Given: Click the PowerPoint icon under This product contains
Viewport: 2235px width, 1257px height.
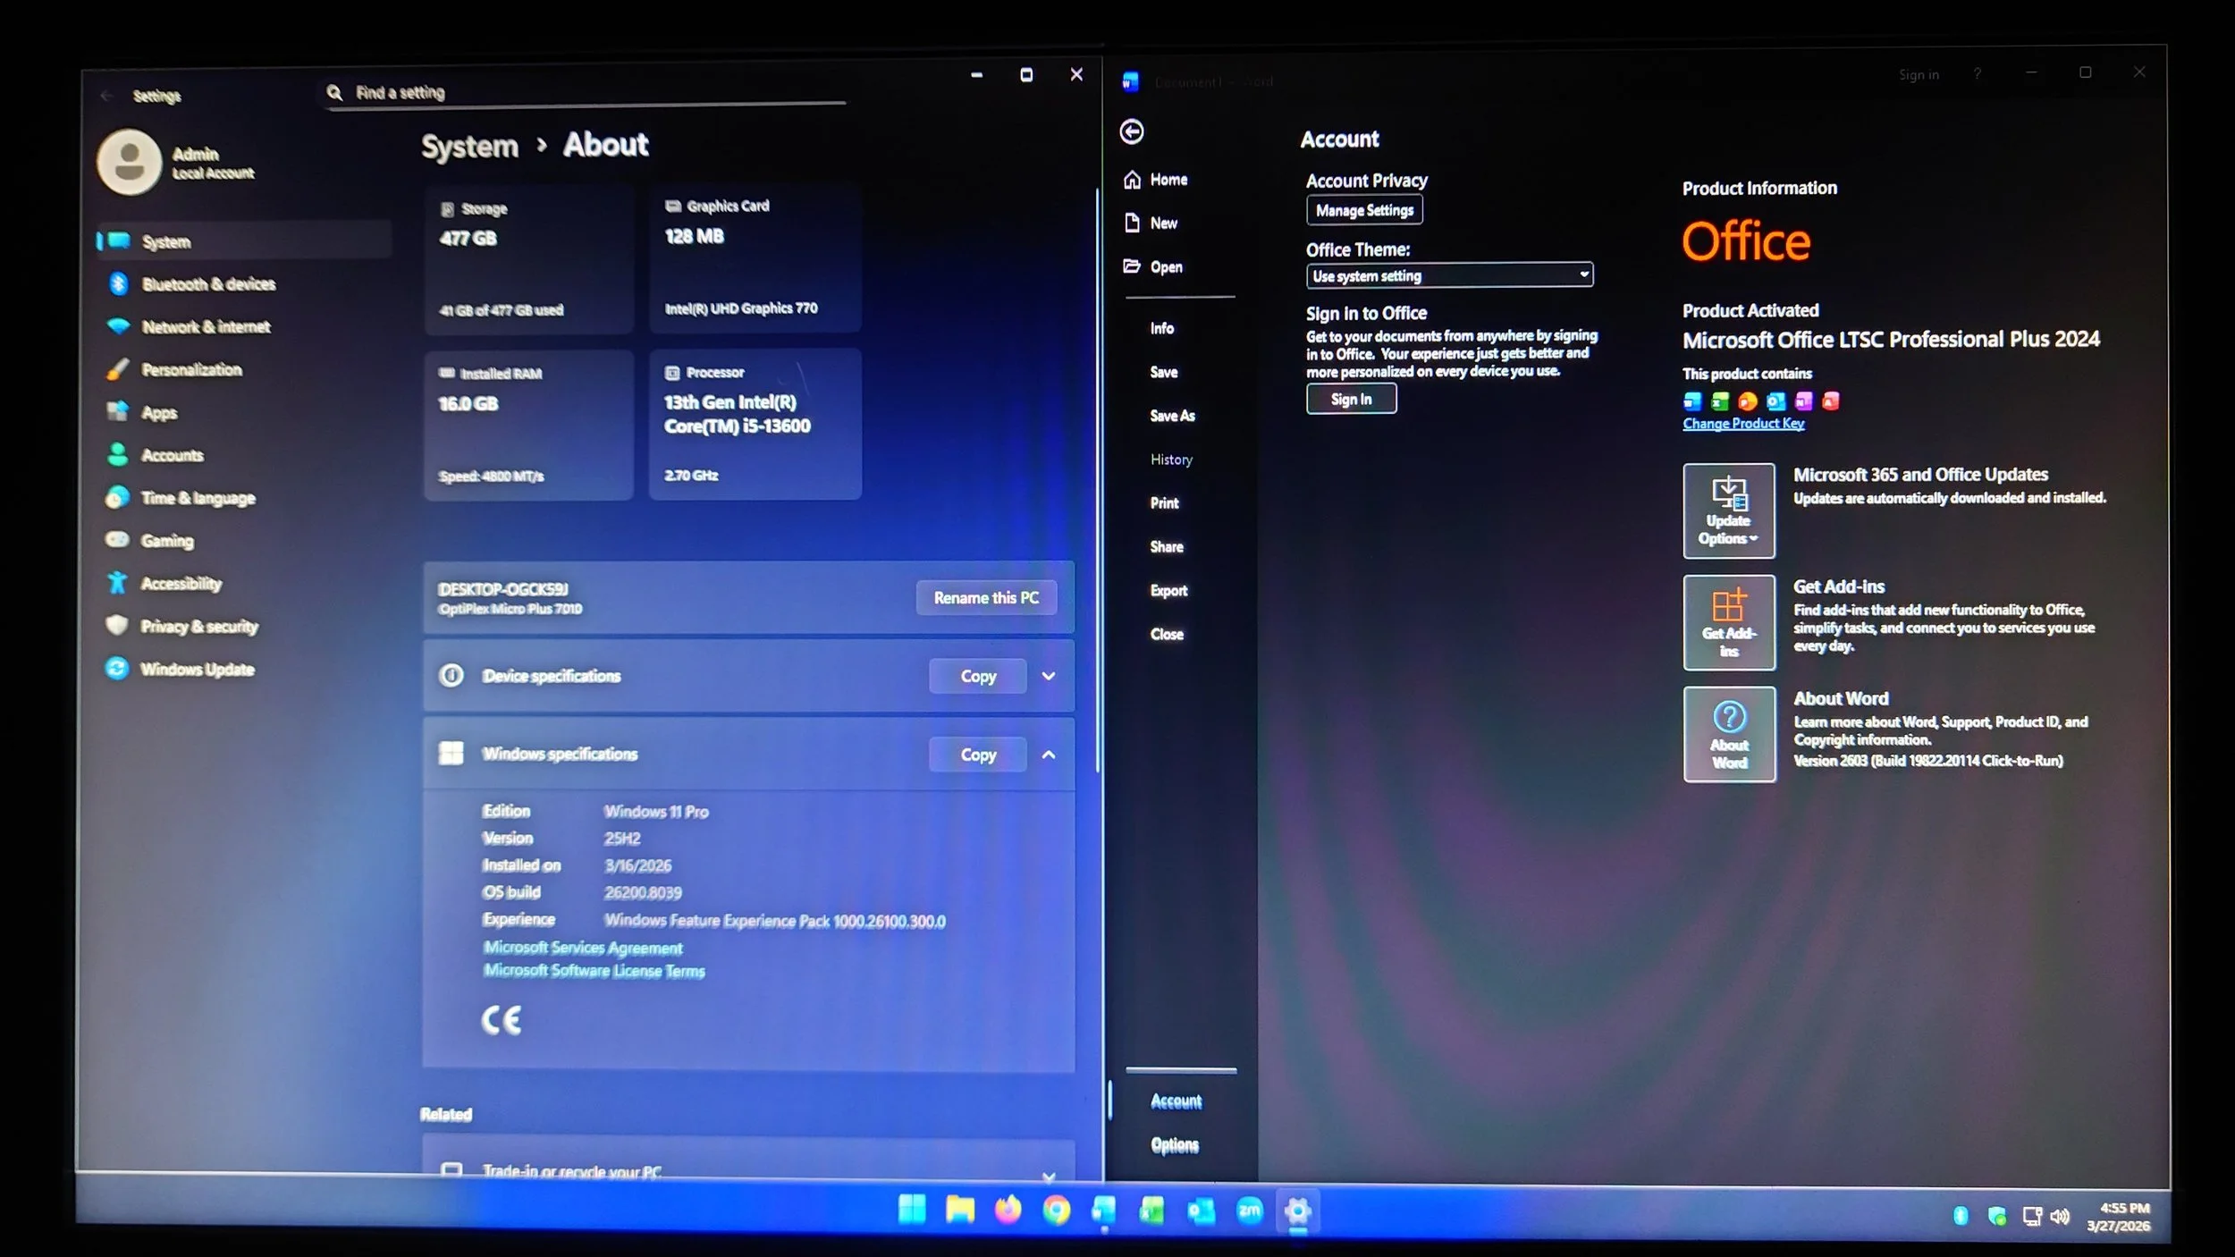Looking at the screenshot, I should coord(1748,401).
